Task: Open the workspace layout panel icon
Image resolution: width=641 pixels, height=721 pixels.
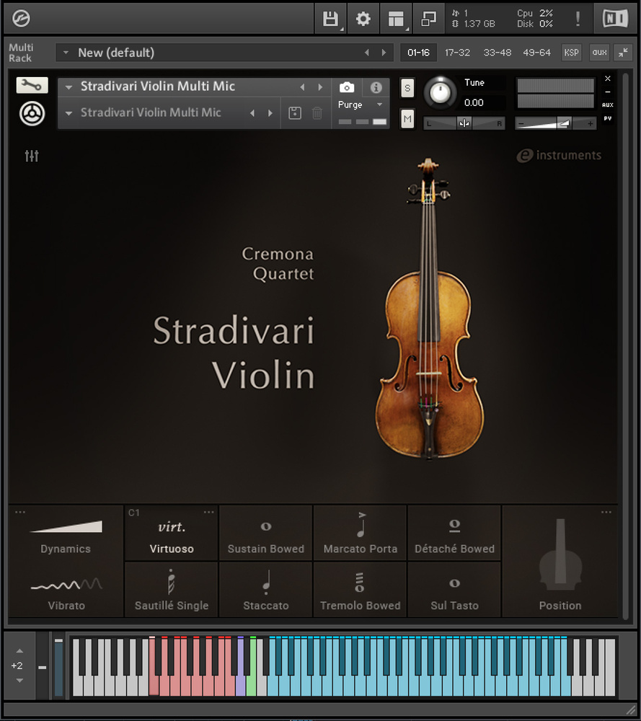Action: coord(396,19)
